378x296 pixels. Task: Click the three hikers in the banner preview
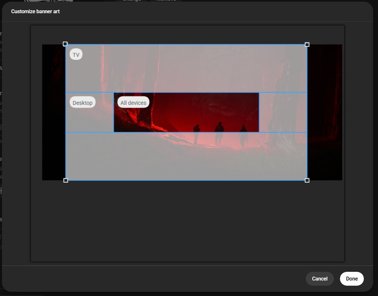220,134
